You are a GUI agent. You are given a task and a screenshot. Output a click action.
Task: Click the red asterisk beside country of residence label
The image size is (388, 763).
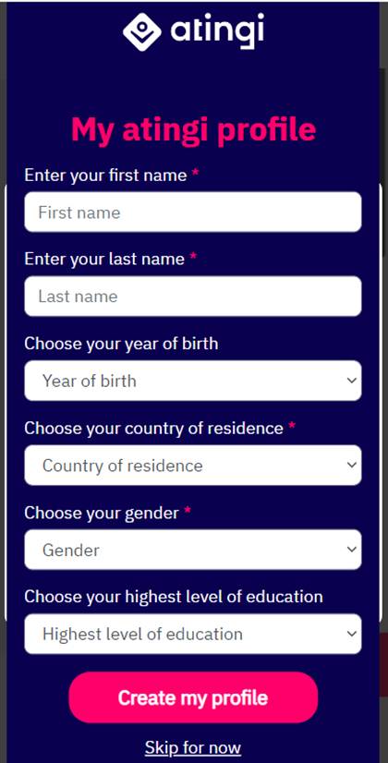point(292,426)
